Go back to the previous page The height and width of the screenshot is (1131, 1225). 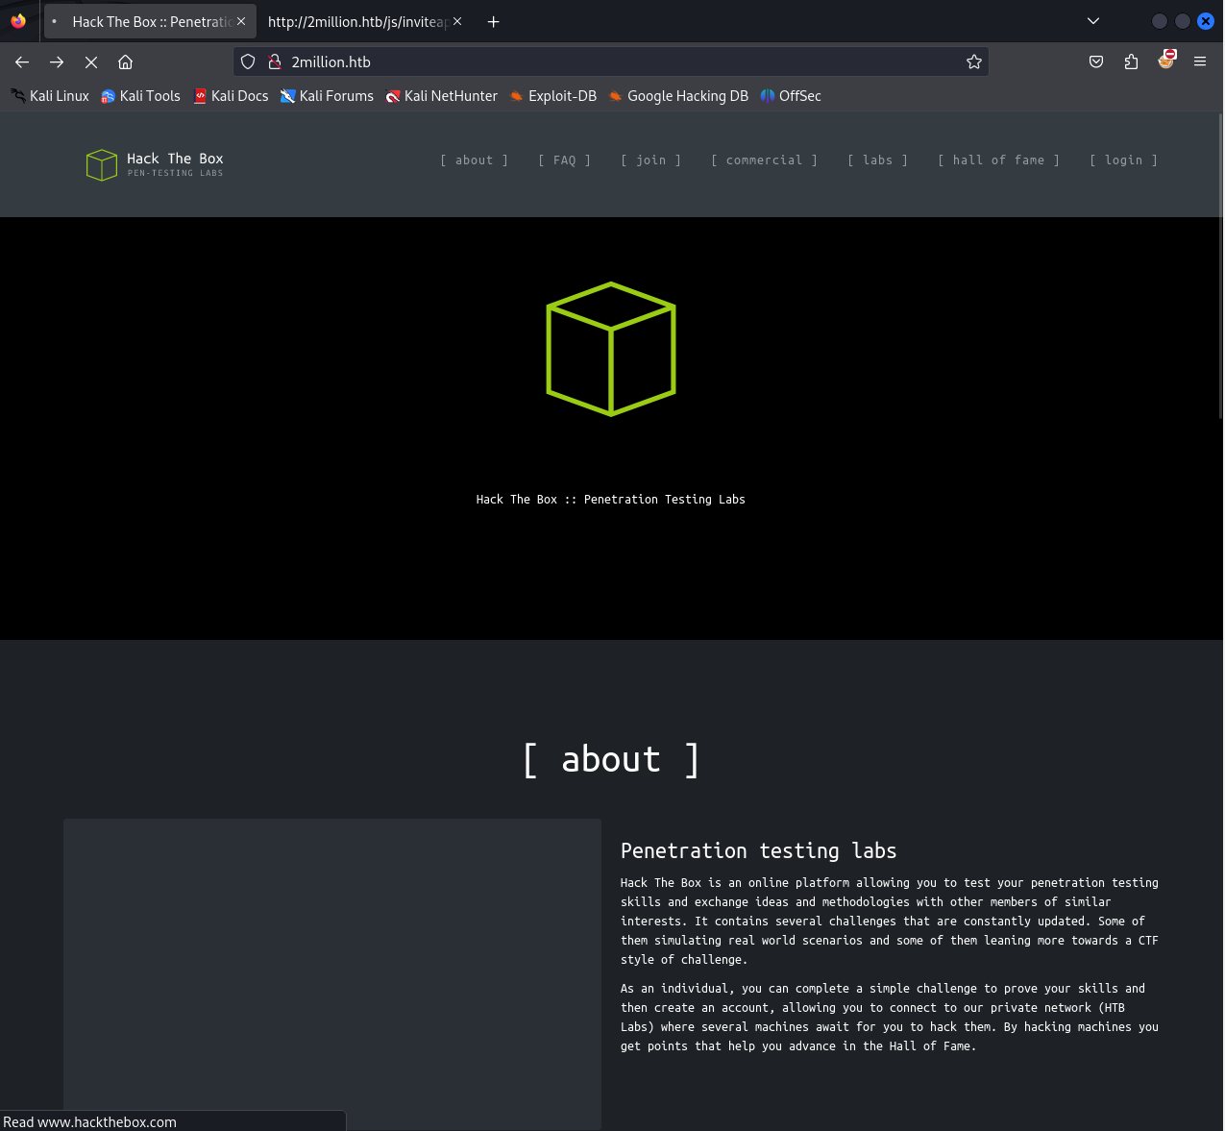[x=22, y=61]
